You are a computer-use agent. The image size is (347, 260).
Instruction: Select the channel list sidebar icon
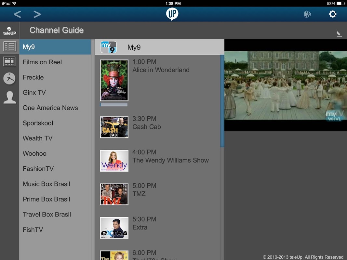[9, 46]
